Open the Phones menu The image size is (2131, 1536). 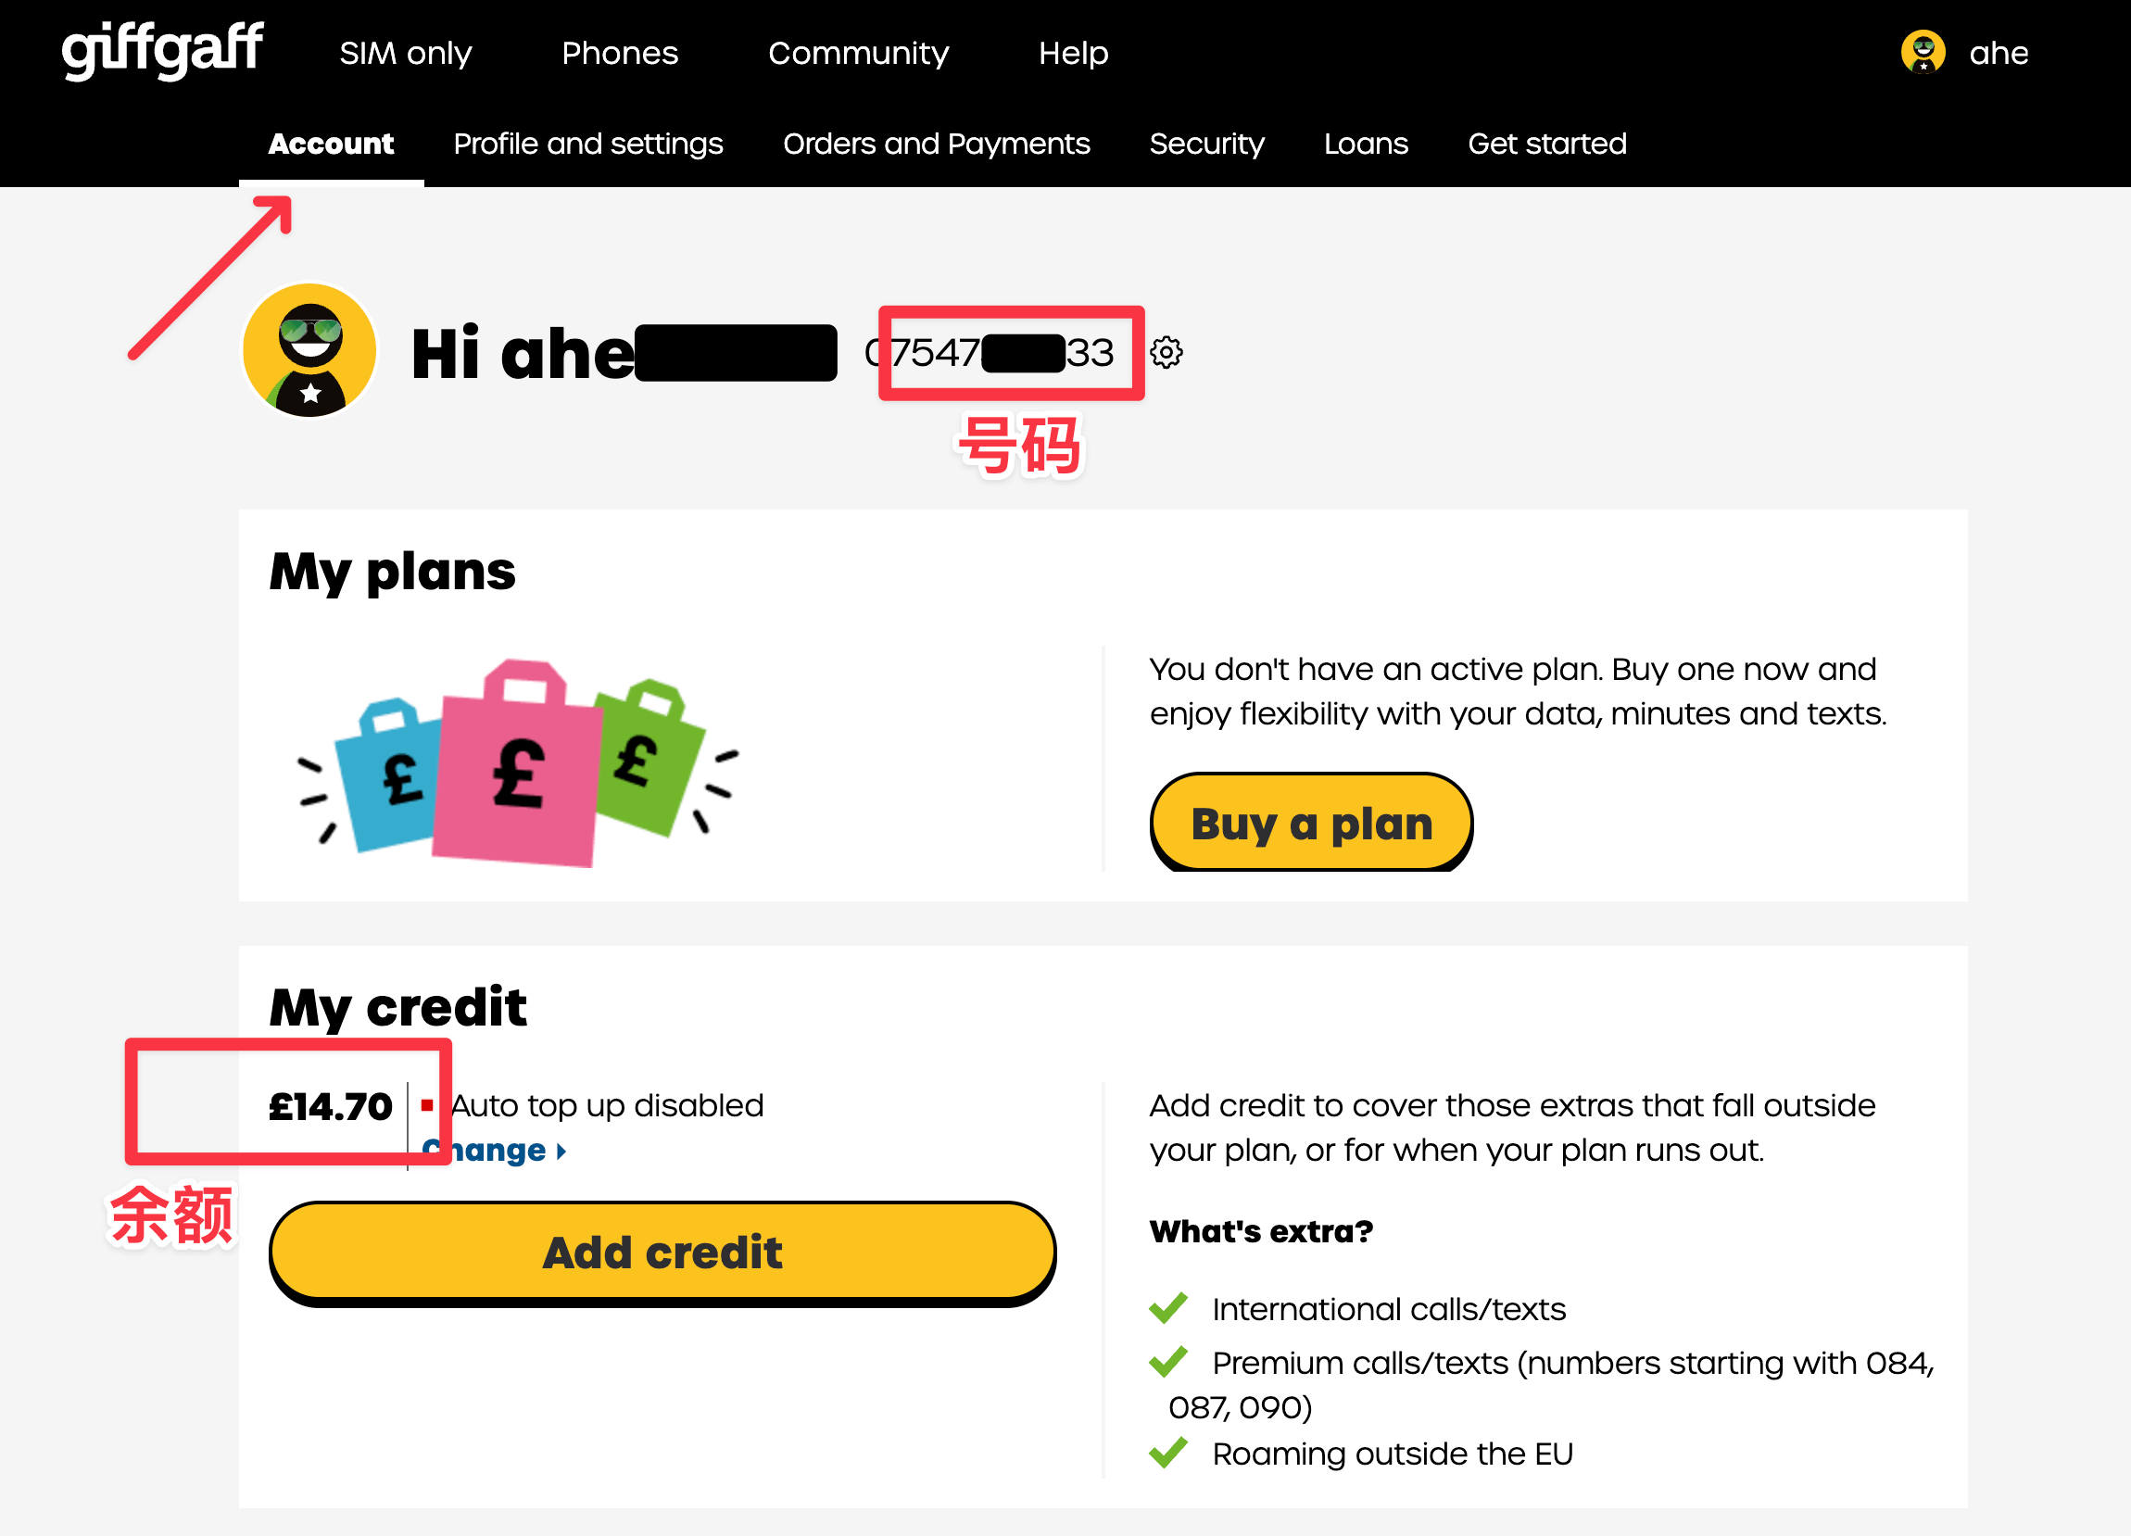tap(619, 54)
